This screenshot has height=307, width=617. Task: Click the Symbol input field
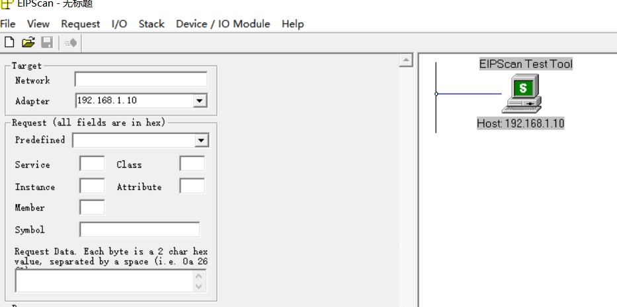point(140,230)
